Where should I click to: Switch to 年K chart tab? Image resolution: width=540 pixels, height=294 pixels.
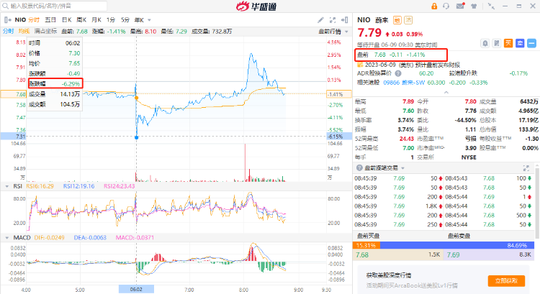pyautogui.click(x=139, y=20)
